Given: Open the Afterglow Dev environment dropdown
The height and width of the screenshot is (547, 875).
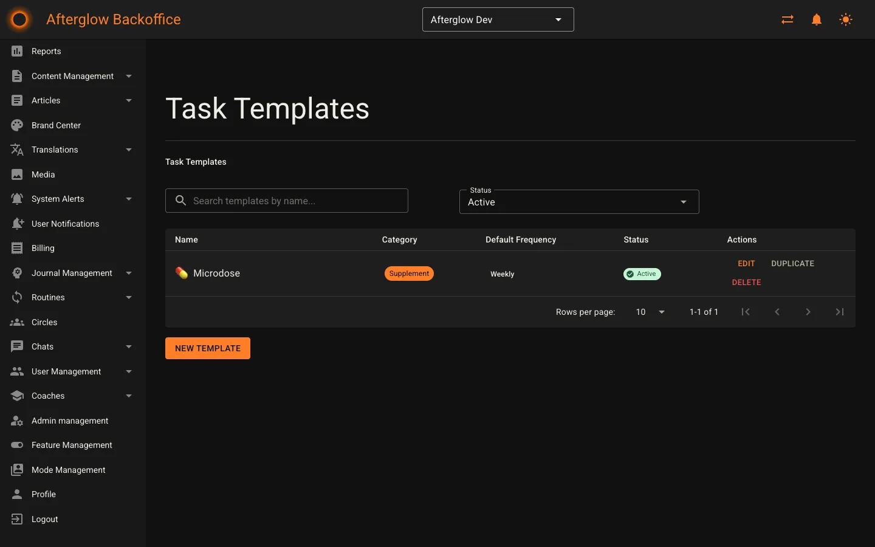Looking at the screenshot, I should 498,19.
